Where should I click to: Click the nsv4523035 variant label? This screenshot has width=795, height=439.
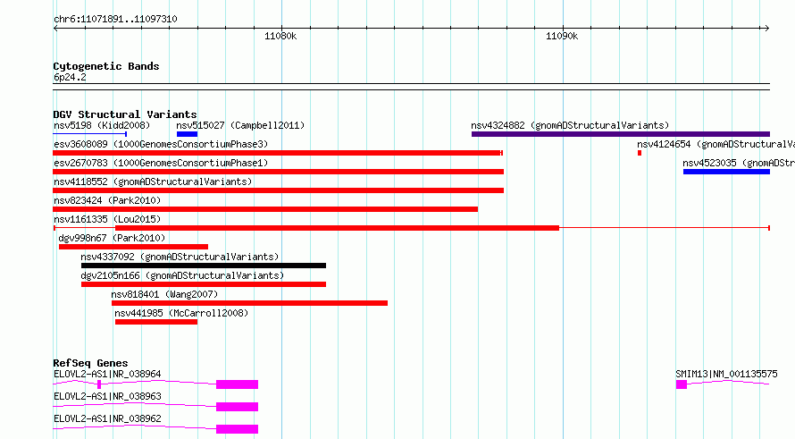click(739, 163)
